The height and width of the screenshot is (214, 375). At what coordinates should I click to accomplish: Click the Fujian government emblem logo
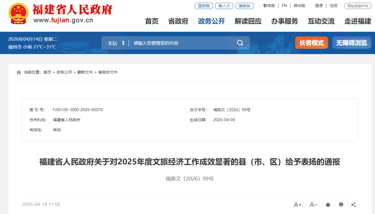[18, 14]
